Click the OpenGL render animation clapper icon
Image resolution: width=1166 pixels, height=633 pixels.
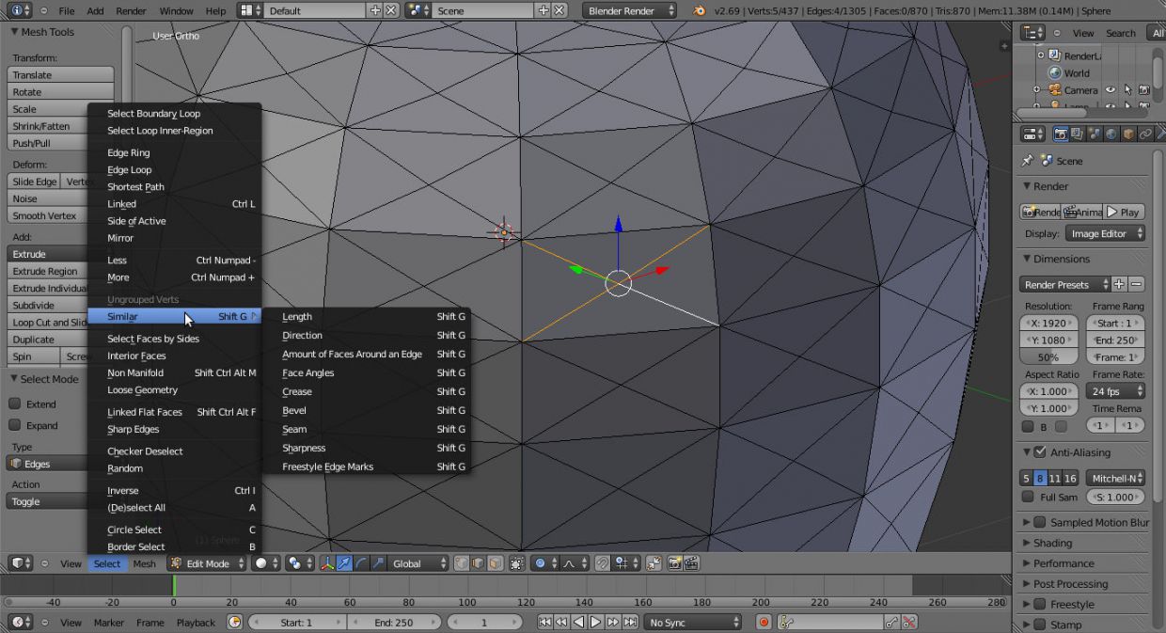point(691,563)
